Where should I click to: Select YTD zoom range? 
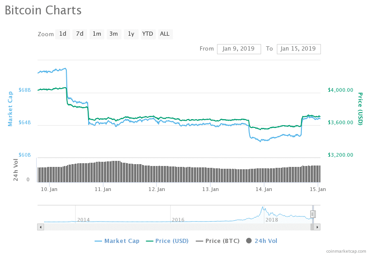[148, 34]
